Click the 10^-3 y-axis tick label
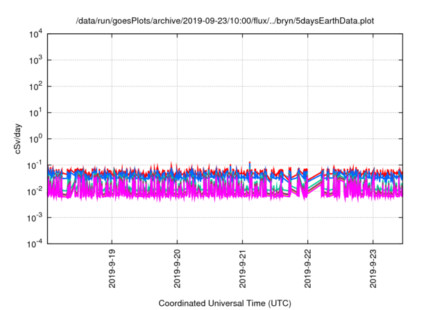The height and width of the screenshot is (310, 444). pos(35,218)
